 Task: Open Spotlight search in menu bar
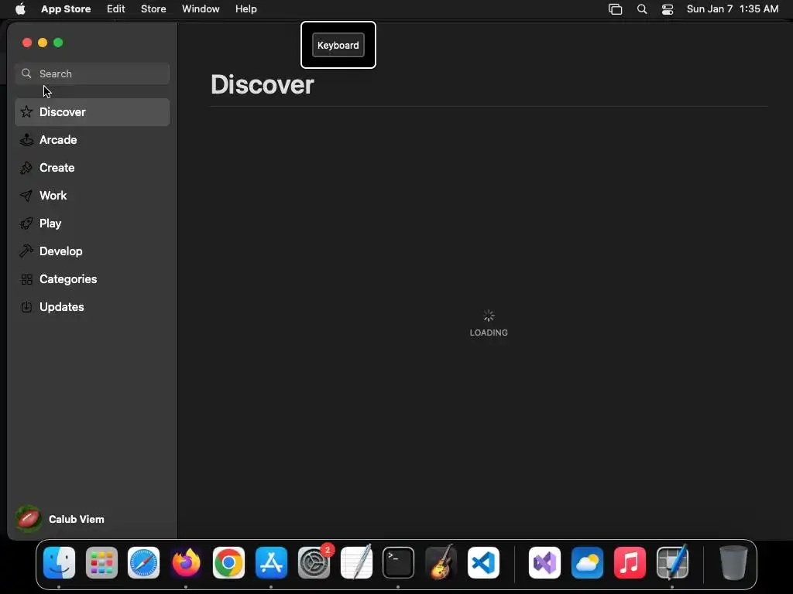pyautogui.click(x=642, y=9)
